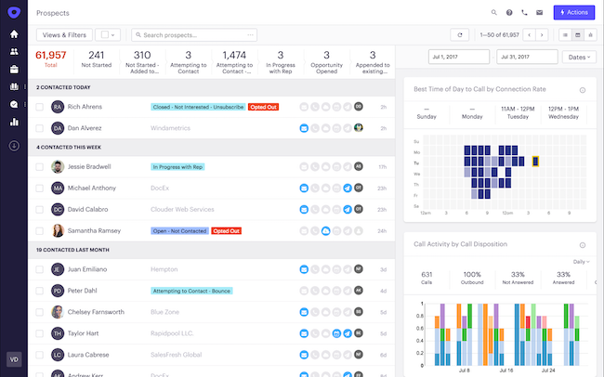This screenshot has height=377, width=604.
Task: Open the Prospects people icon in sidebar
Action: point(14,51)
